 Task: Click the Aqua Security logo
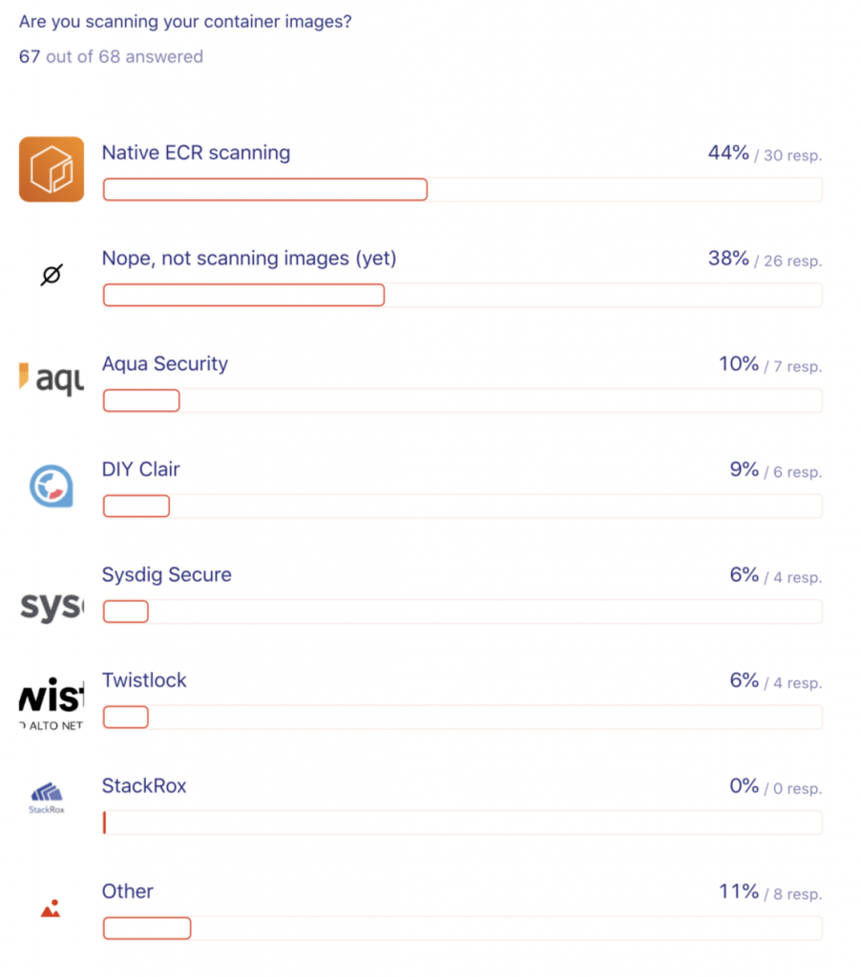[x=52, y=378]
